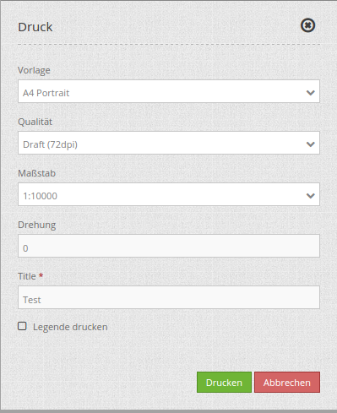Screen dimensions: 337x413
Task: Click the Druck dialog heading
Action: 35,27
